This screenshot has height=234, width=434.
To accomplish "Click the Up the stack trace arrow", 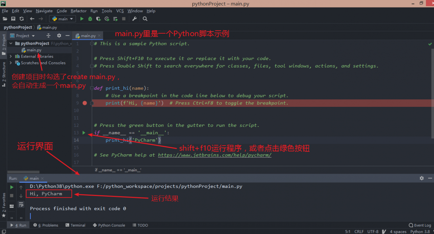I will [x=21, y=187].
